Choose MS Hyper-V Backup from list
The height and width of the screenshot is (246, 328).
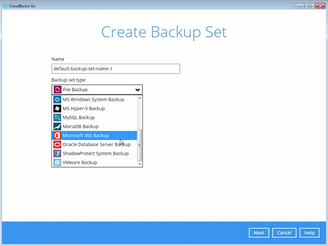(95, 108)
